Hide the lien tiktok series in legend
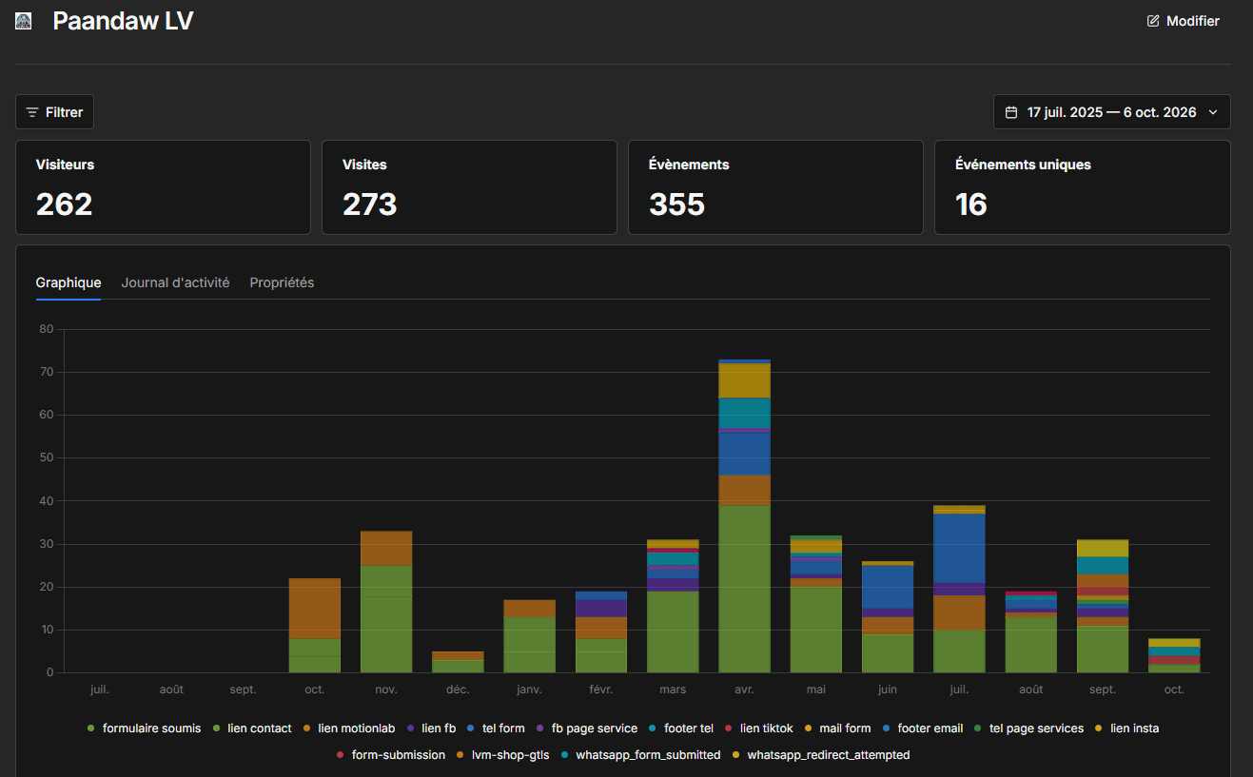 (757, 728)
